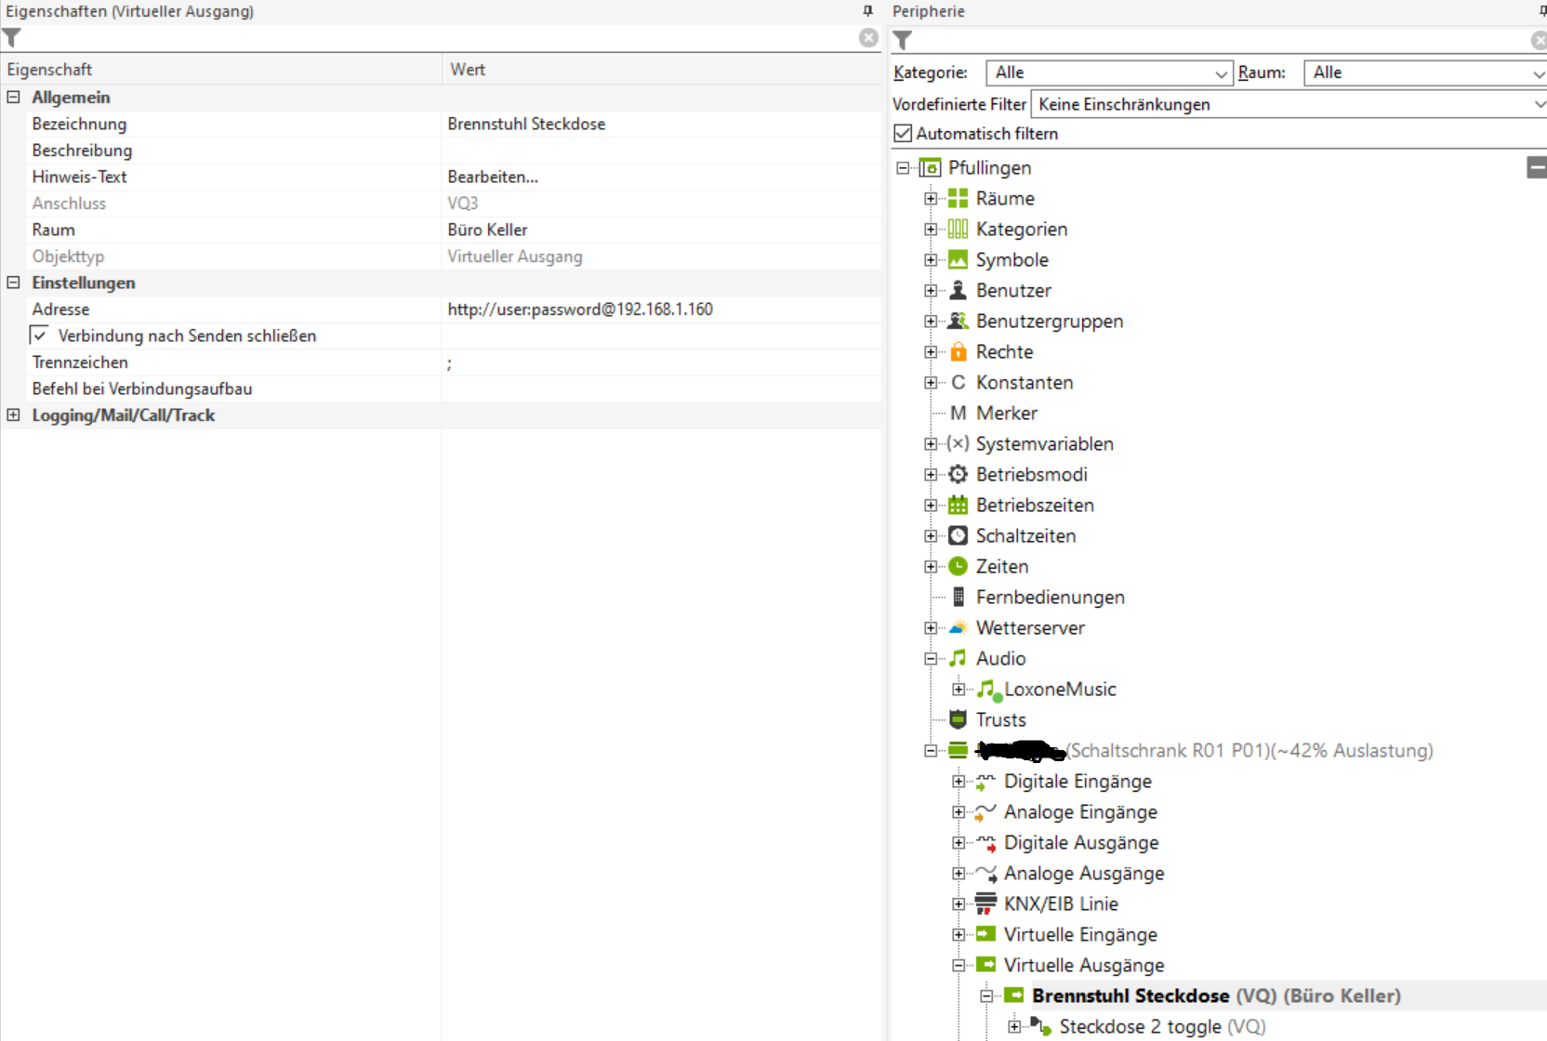
Task: Click the Digitale Eingänge icon
Action: coord(985,782)
